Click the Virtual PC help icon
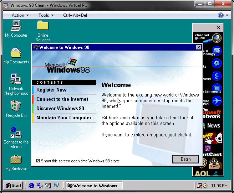 (x=221, y=15)
